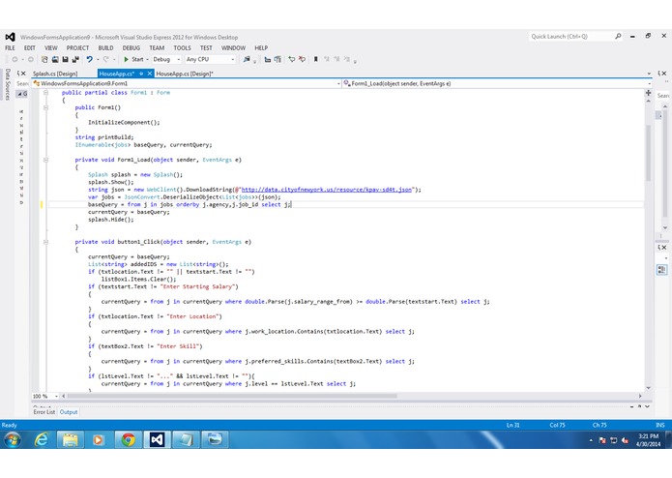Click the curved-arrow icon left of the red one

(x=292, y=59)
